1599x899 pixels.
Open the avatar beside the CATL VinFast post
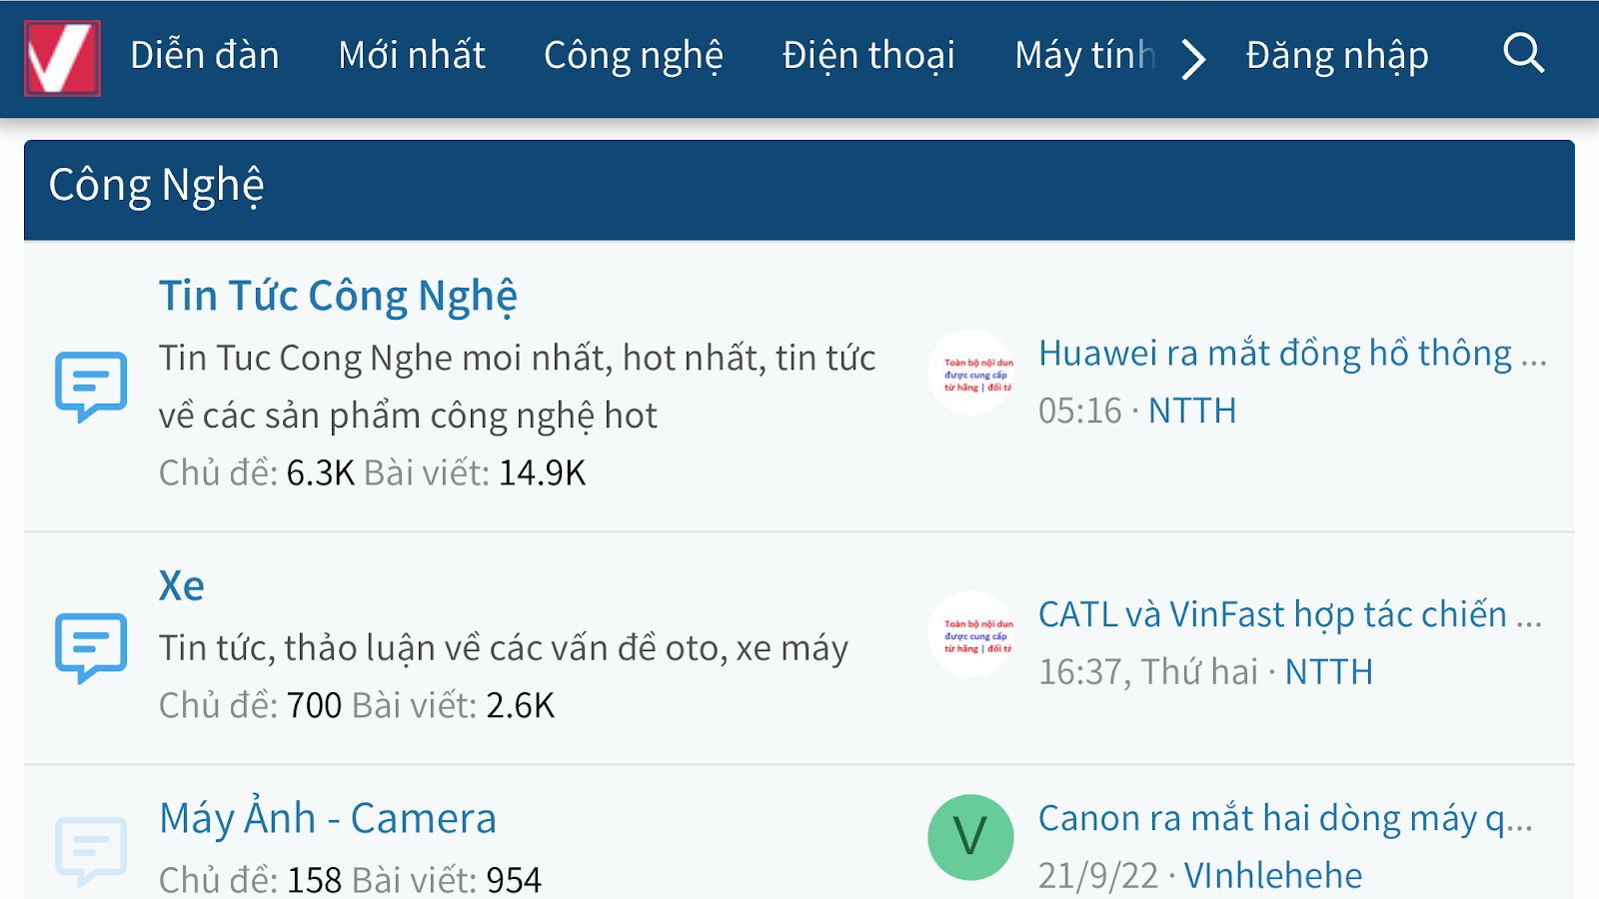point(971,633)
